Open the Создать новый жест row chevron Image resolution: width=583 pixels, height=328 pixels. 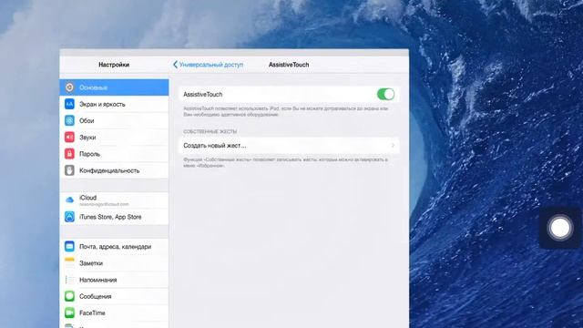pos(393,146)
